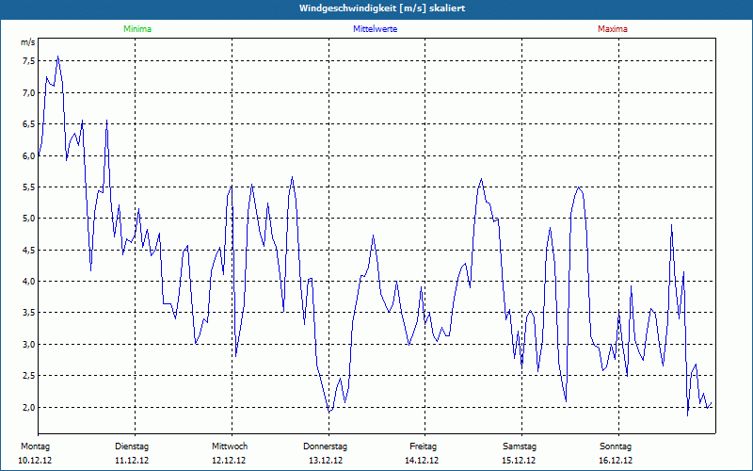Click the 2,5 y-axis value
The height and width of the screenshot is (471, 753).
[28, 376]
